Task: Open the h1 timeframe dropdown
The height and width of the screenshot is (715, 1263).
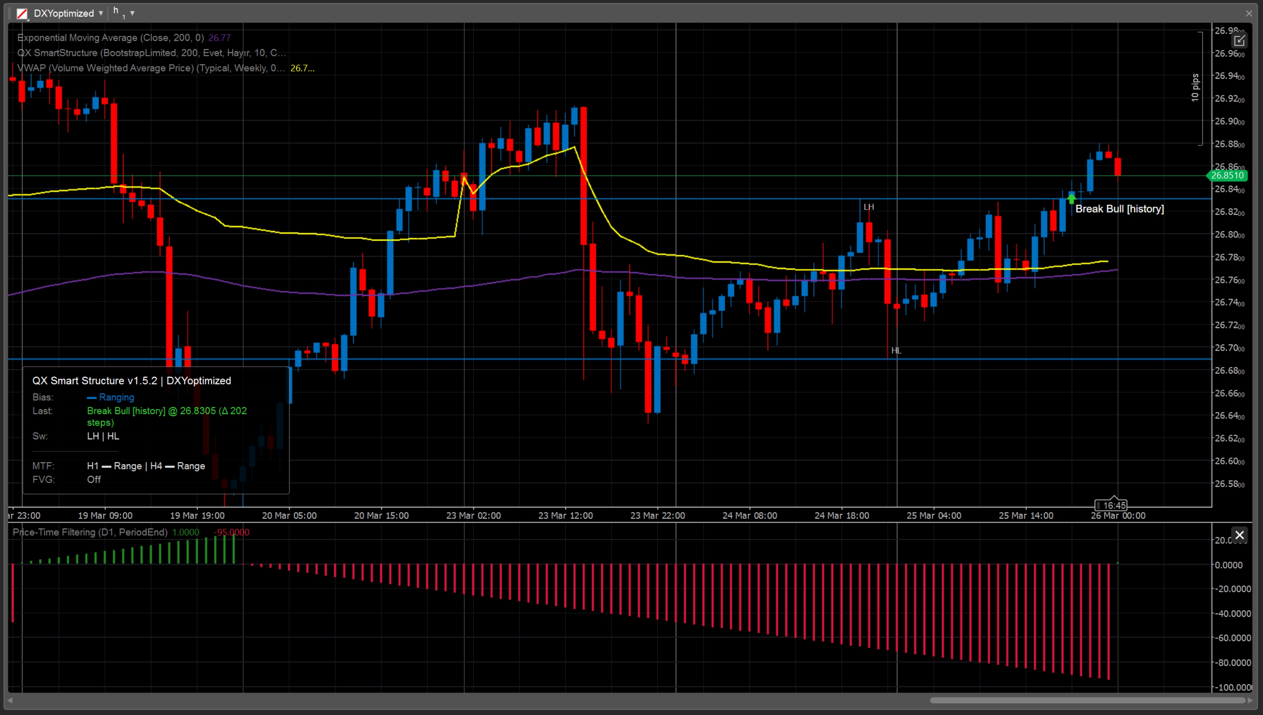Action: tap(132, 13)
